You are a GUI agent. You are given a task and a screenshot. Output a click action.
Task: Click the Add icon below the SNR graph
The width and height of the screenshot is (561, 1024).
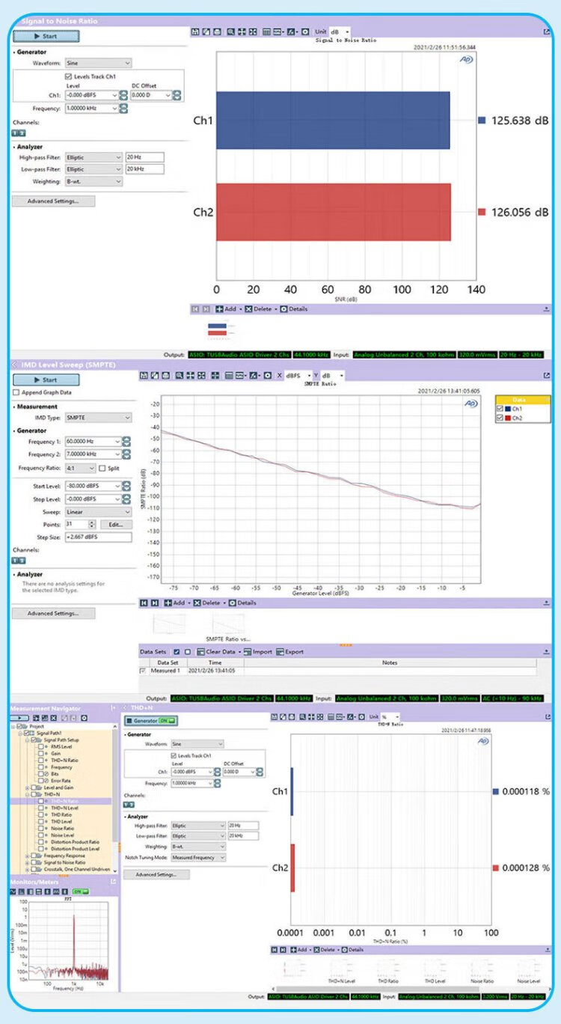[x=220, y=308]
